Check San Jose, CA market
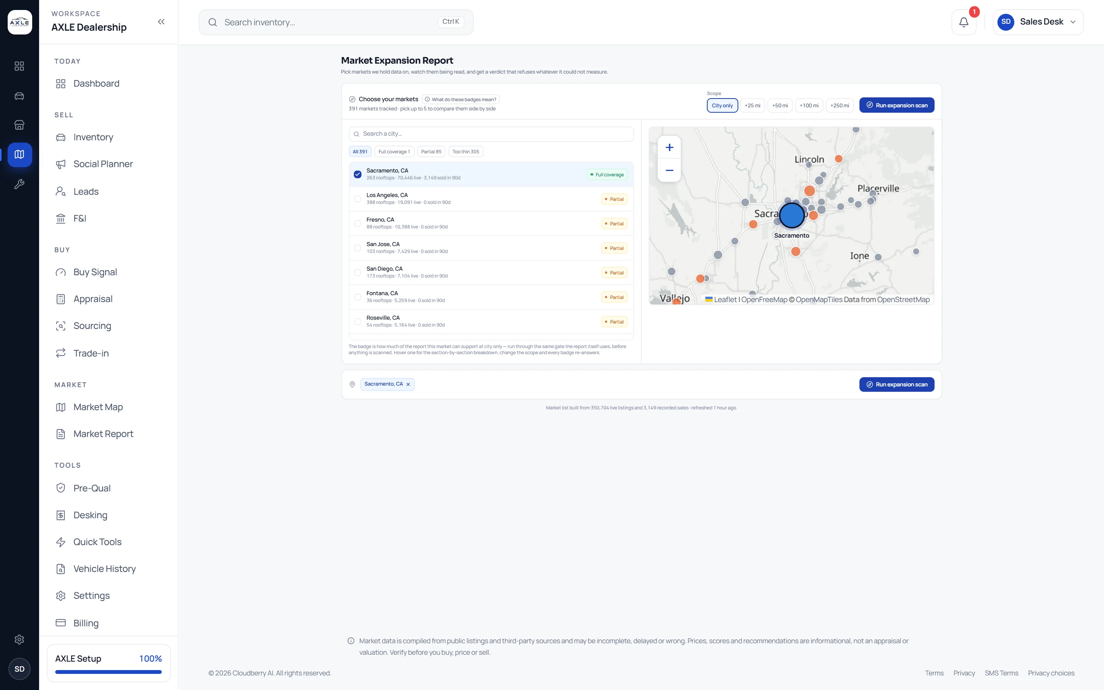The height and width of the screenshot is (690, 1104). 358,248
